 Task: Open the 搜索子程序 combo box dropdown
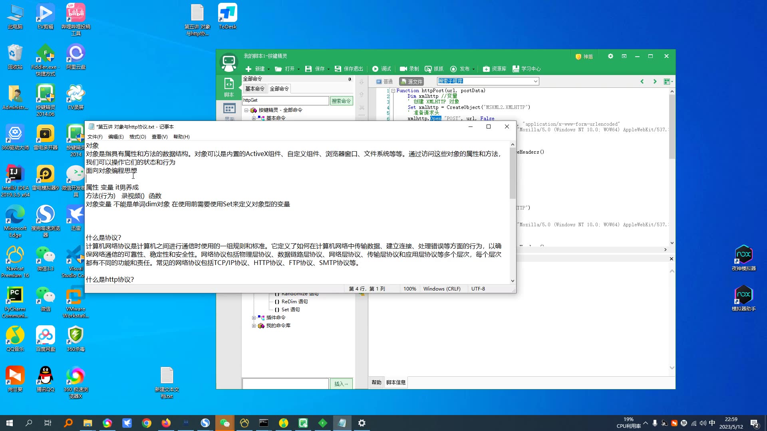pyautogui.click(x=535, y=81)
